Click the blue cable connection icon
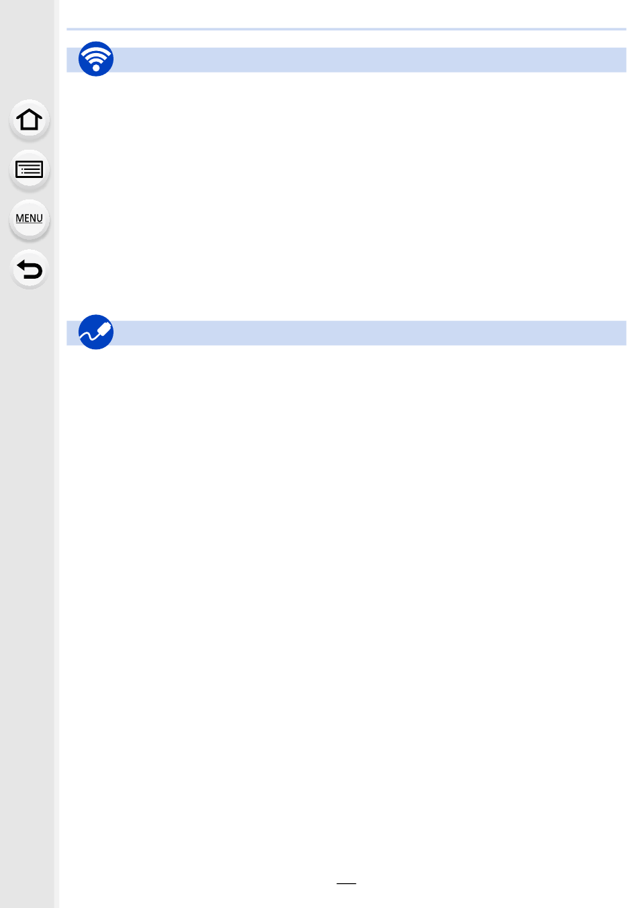 (x=96, y=332)
